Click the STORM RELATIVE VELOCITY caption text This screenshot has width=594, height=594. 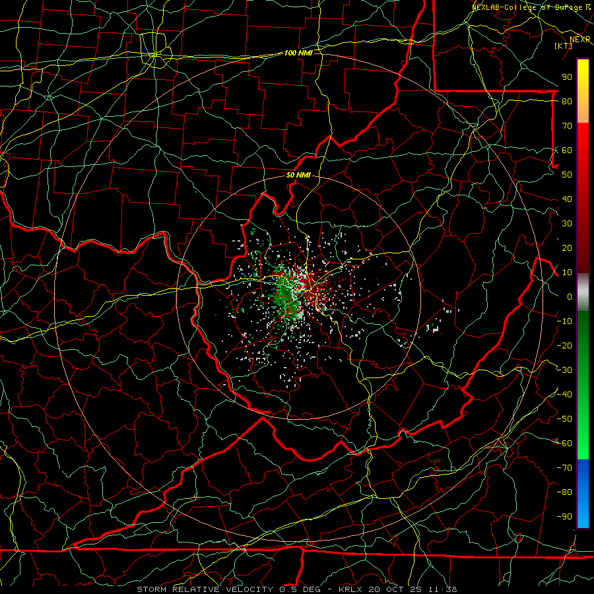pos(205,589)
